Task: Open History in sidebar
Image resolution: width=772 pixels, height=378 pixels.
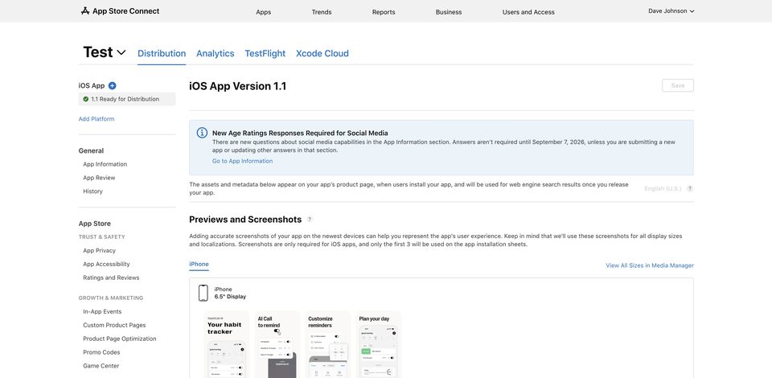Action: pos(92,191)
